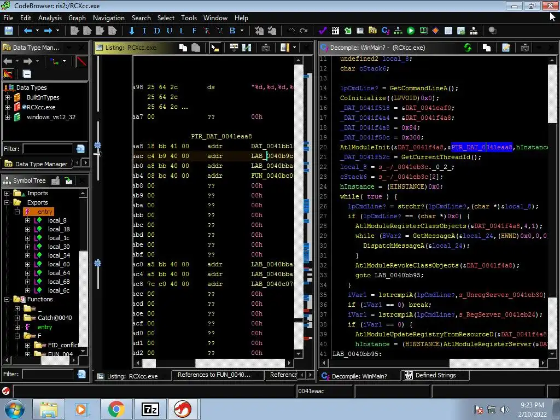Click lower bookmark marker in Listing margin
This screenshot has width=560, height=420.
[97, 263]
